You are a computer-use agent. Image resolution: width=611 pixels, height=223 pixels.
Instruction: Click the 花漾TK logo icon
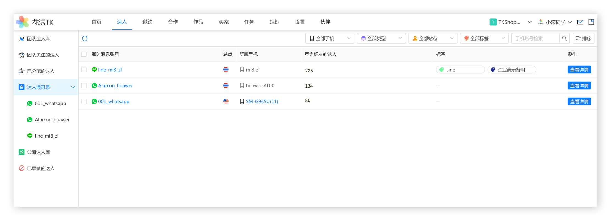pyautogui.click(x=22, y=22)
